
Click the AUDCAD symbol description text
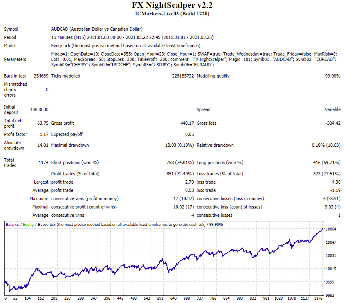97,29
